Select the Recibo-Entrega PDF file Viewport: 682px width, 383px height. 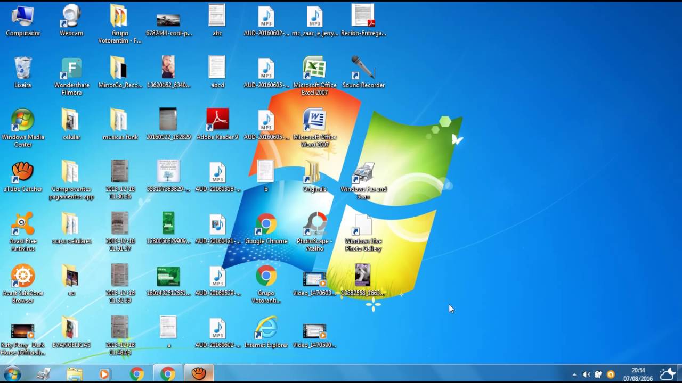pos(363,20)
